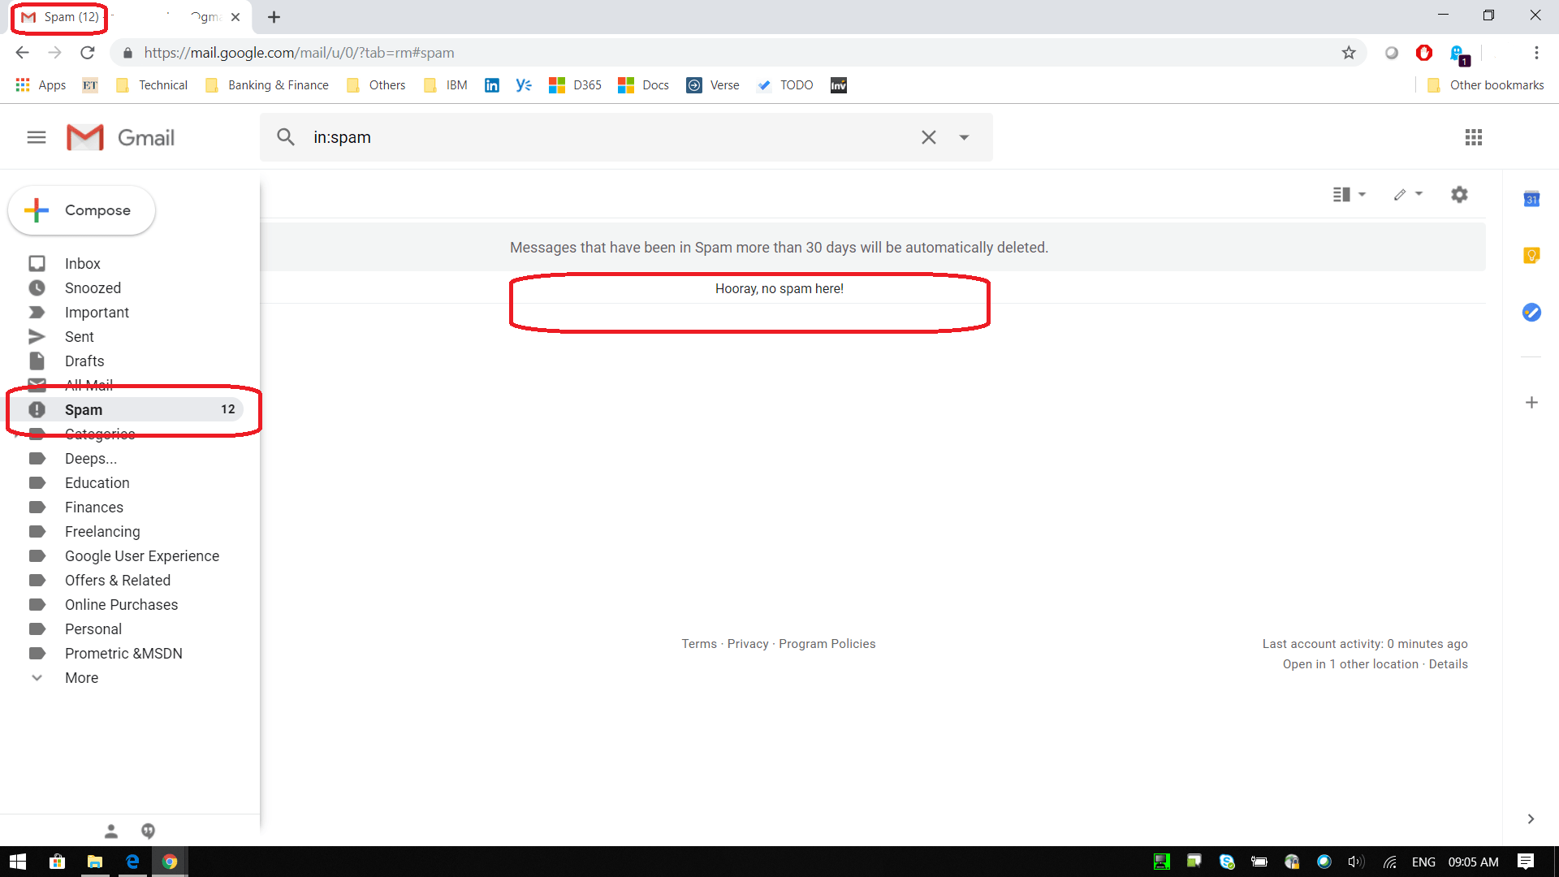This screenshot has width=1559, height=877.
Task: Click the Gmail logo
Action: [120, 137]
